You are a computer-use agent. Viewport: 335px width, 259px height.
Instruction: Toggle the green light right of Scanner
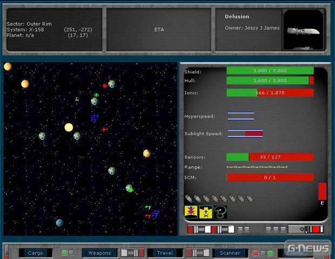pos(271,253)
